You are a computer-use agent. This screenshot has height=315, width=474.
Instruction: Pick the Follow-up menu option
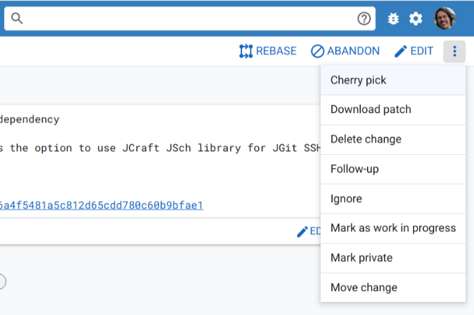(x=354, y=169)
